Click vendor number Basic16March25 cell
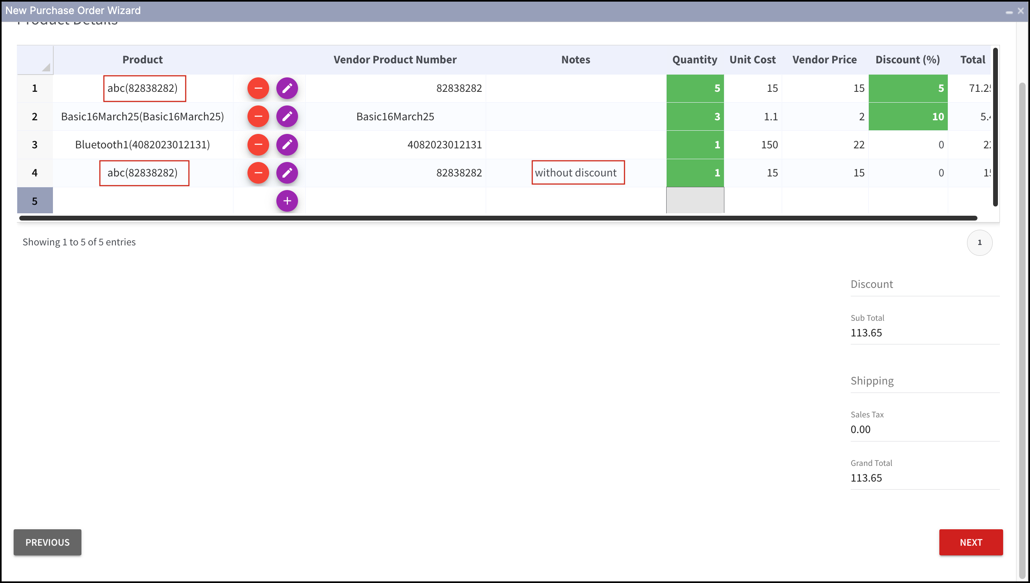This screenshot has height=583, width=1030. (x=395, y=117)
